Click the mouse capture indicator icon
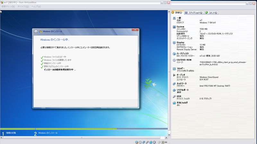The image size is (257, 144). [159, 142]
